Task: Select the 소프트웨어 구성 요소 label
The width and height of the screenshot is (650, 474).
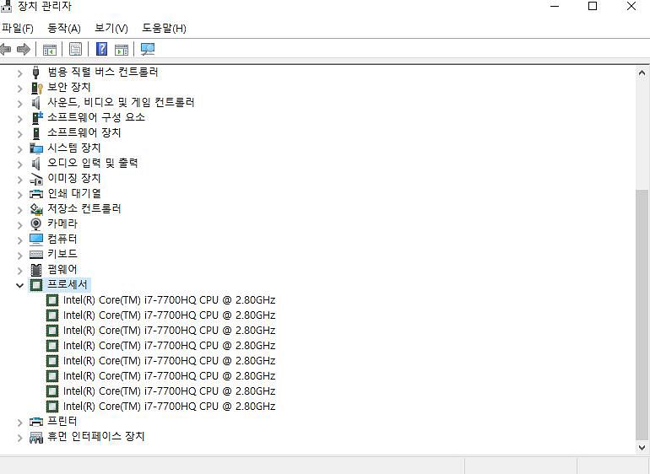Action: click(96, 117)
